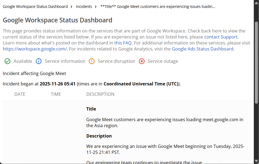The width and height of the screenshot is (259, 164).
Task: Open the Google Ads Status Dashboard link
Action: point(203,49)
